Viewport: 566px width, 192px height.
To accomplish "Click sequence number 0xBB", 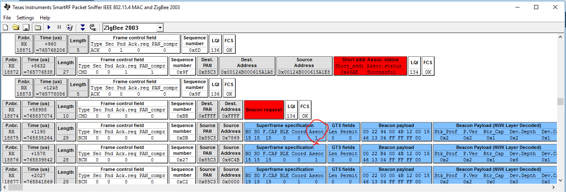I will pos(182,116).
